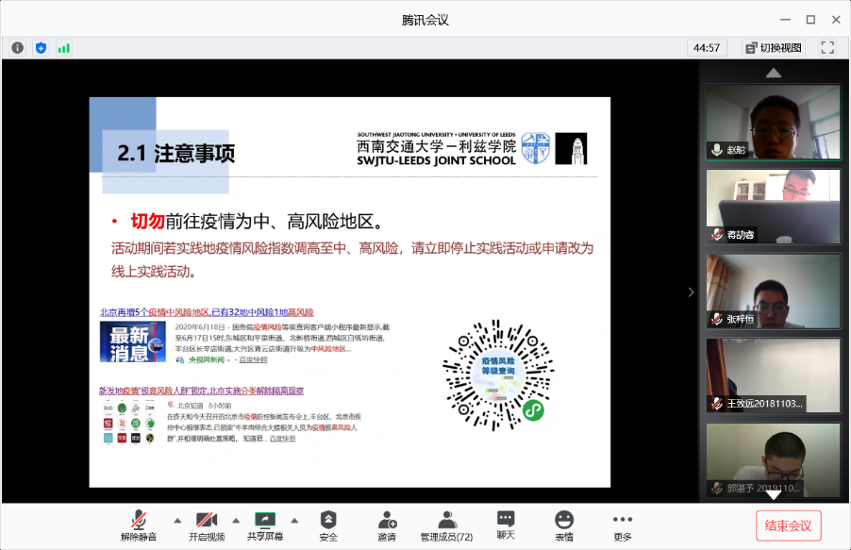Open the 北京再增5个疫情中风险地区 news link
The image size is (851, 550).
pos(207,312)
